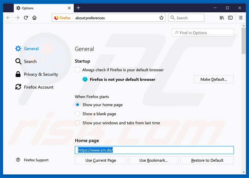Image resolution: width=249 pixels, height=178 pixels.
Task: Click the Home page section heading
Action: [87, 141]
